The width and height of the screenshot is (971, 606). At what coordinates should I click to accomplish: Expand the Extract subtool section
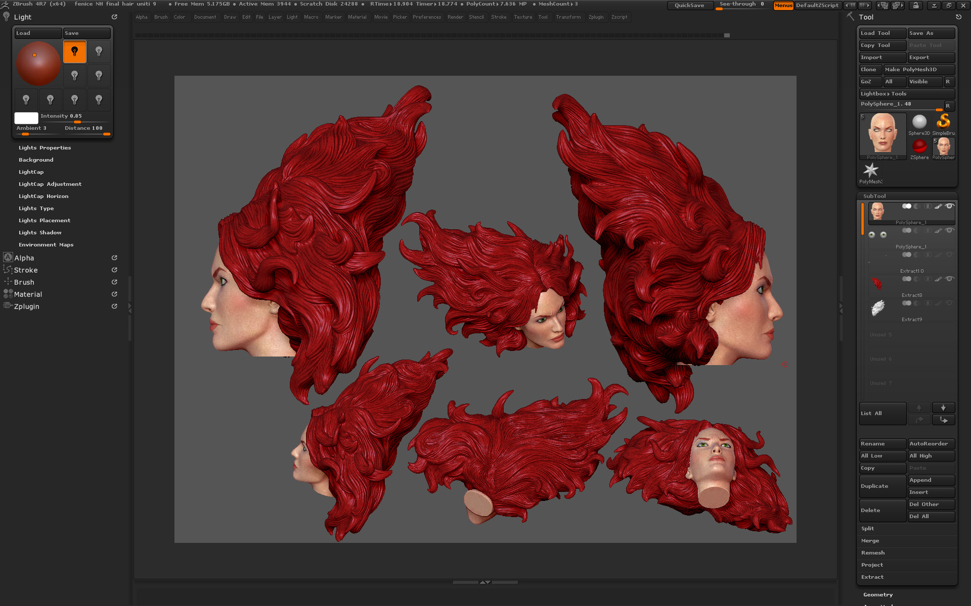872,577
